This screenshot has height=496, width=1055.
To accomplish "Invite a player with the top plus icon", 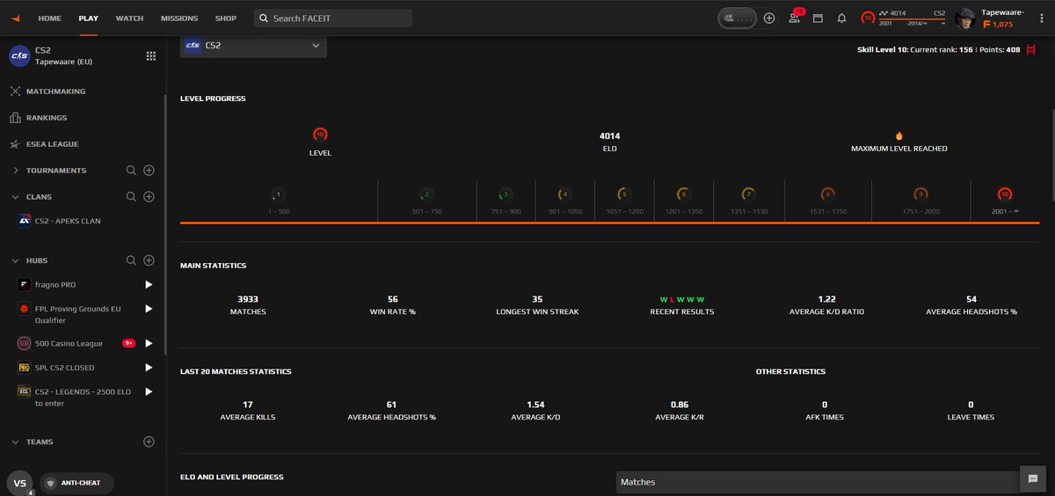I will tap(769, 18).
